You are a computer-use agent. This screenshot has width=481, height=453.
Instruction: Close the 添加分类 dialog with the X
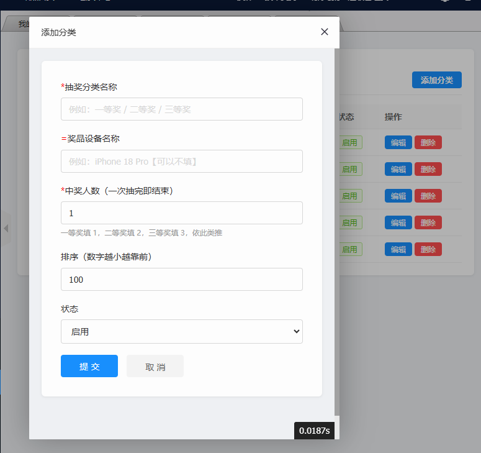[x=324, y=32]
